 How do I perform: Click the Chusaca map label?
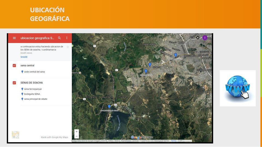coord(122,97)
